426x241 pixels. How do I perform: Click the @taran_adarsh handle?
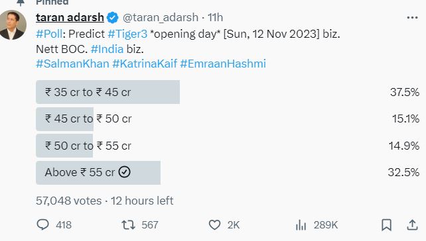(161, 18)
